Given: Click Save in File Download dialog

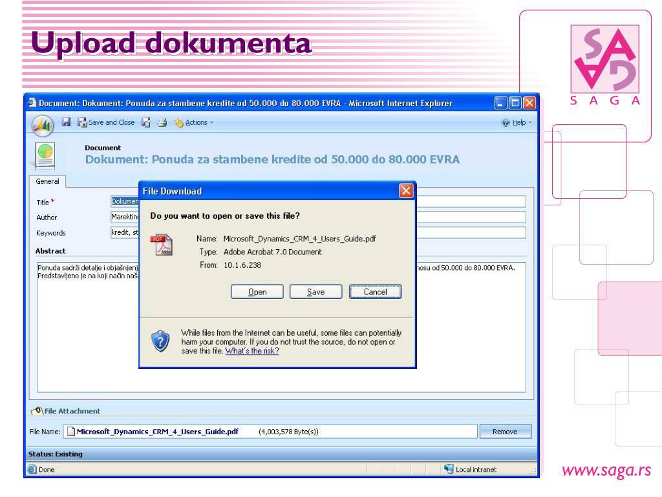Looking at the screenshot, I should click(x=315, y=292).
